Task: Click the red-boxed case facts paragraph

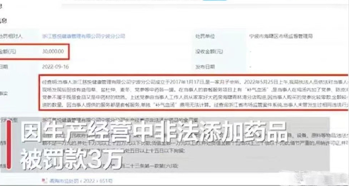Action: coord(194,92)
